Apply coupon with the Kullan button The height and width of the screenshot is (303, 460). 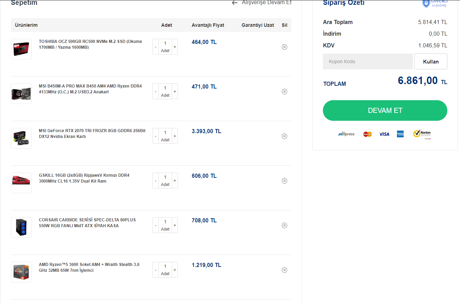[x=431, y=61]
